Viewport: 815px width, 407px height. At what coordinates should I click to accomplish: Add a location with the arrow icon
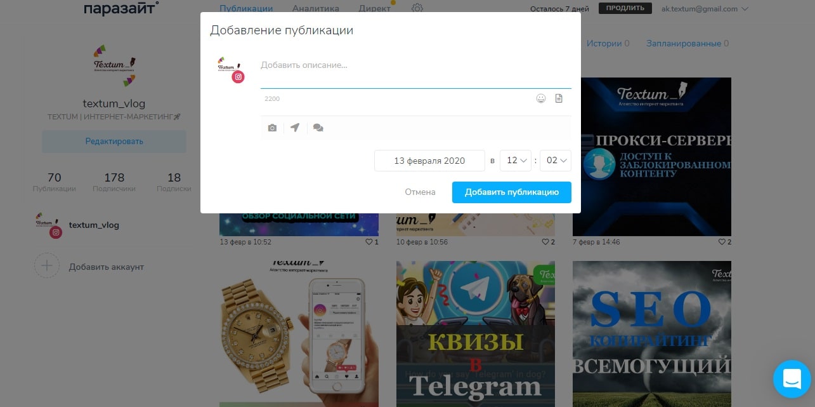(x=295, y=128)
